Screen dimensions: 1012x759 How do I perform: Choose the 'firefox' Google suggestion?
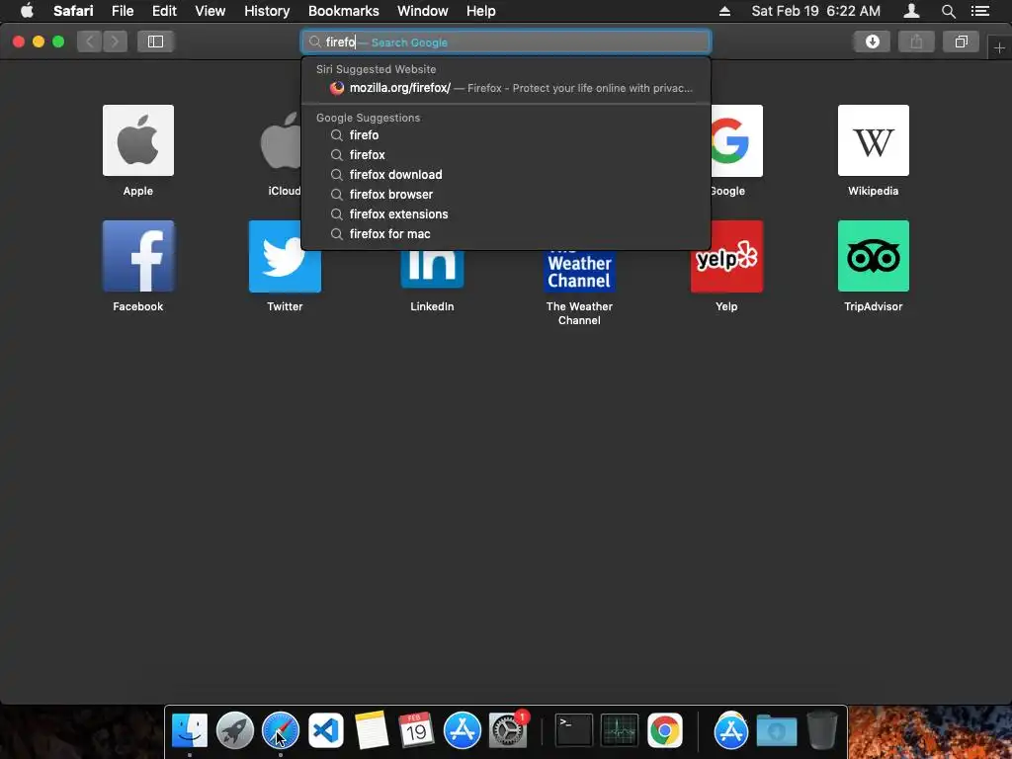click(x=506, y=155)
